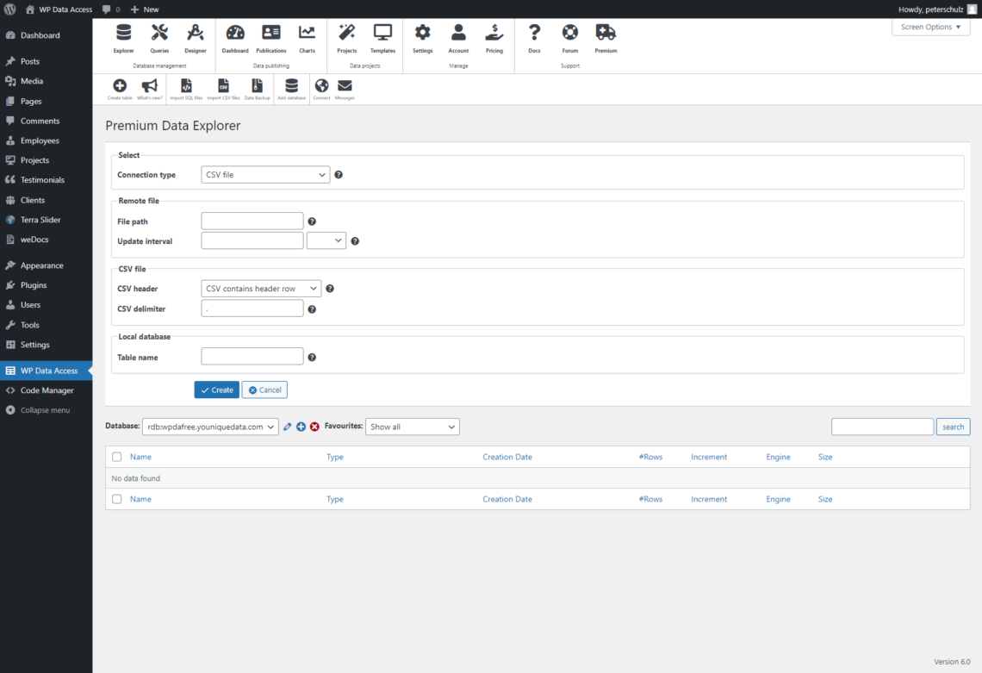Image resolution: width=982 pixels, height=673 pixels.
Task: Select the Query Builder icon
Action: tap(159, 39)
